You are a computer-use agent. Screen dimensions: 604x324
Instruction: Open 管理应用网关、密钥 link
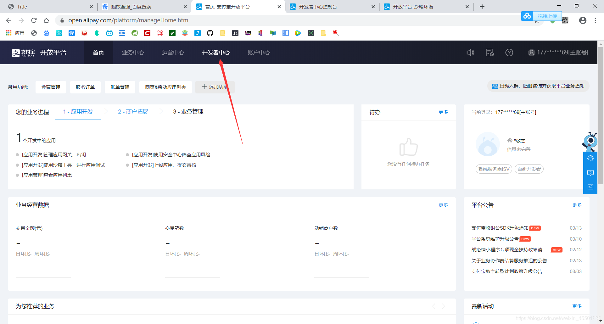pyautogui.click(x=54, y=155)
